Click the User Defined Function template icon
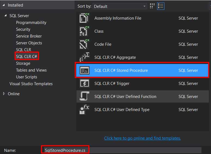This screenshot has width=211, height=154. click(84, 96)
